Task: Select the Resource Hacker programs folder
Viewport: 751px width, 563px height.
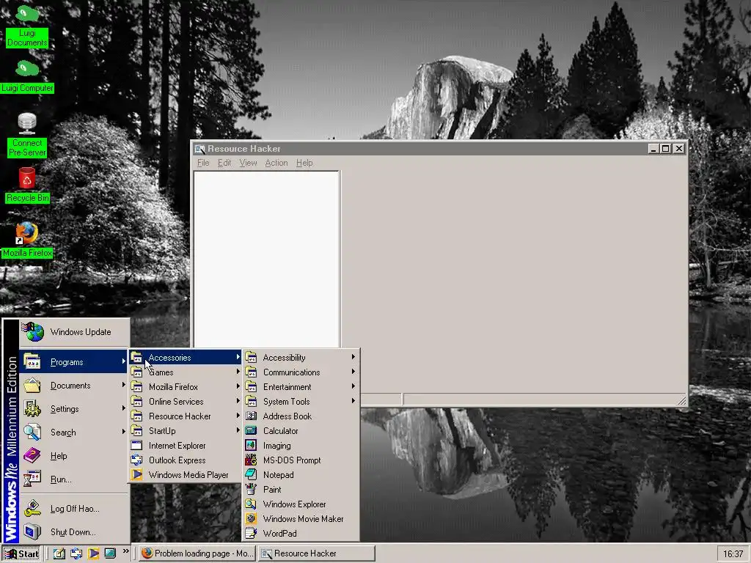Action: (x=185, y=416)
